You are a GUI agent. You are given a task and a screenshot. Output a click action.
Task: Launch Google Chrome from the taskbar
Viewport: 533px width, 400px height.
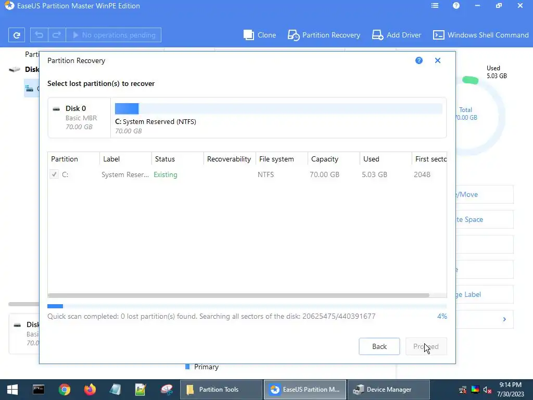64,390
